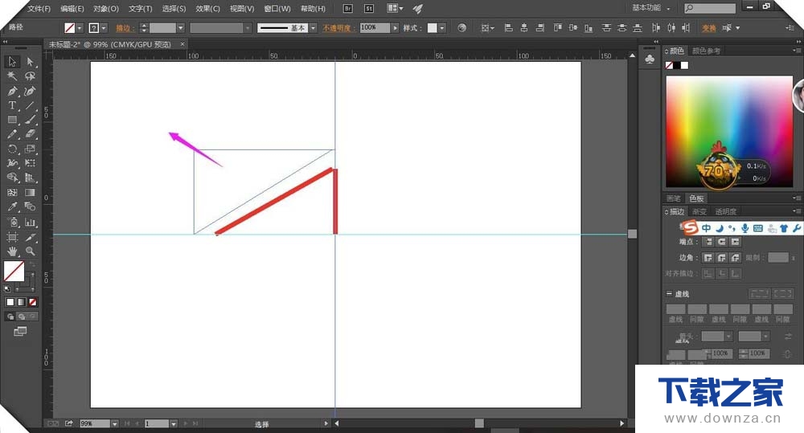Image resolution: width=804 pixels, height=433 pixels.
Task: Open the stroke color dropdown in control bar
Action: pyautogui.click(x=104, y=28)
